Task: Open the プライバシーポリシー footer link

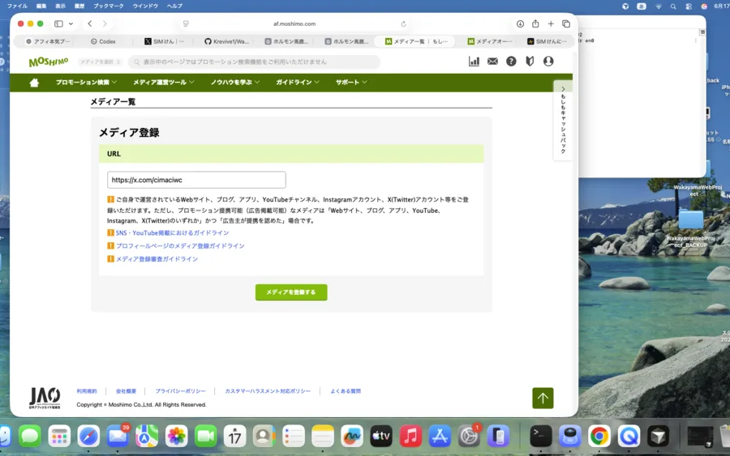Action: point(180,391)
